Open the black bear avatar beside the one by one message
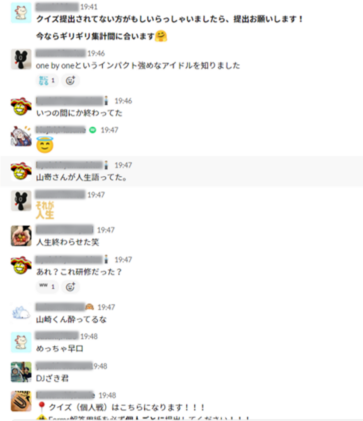363x421 pixels. point(21,59)
